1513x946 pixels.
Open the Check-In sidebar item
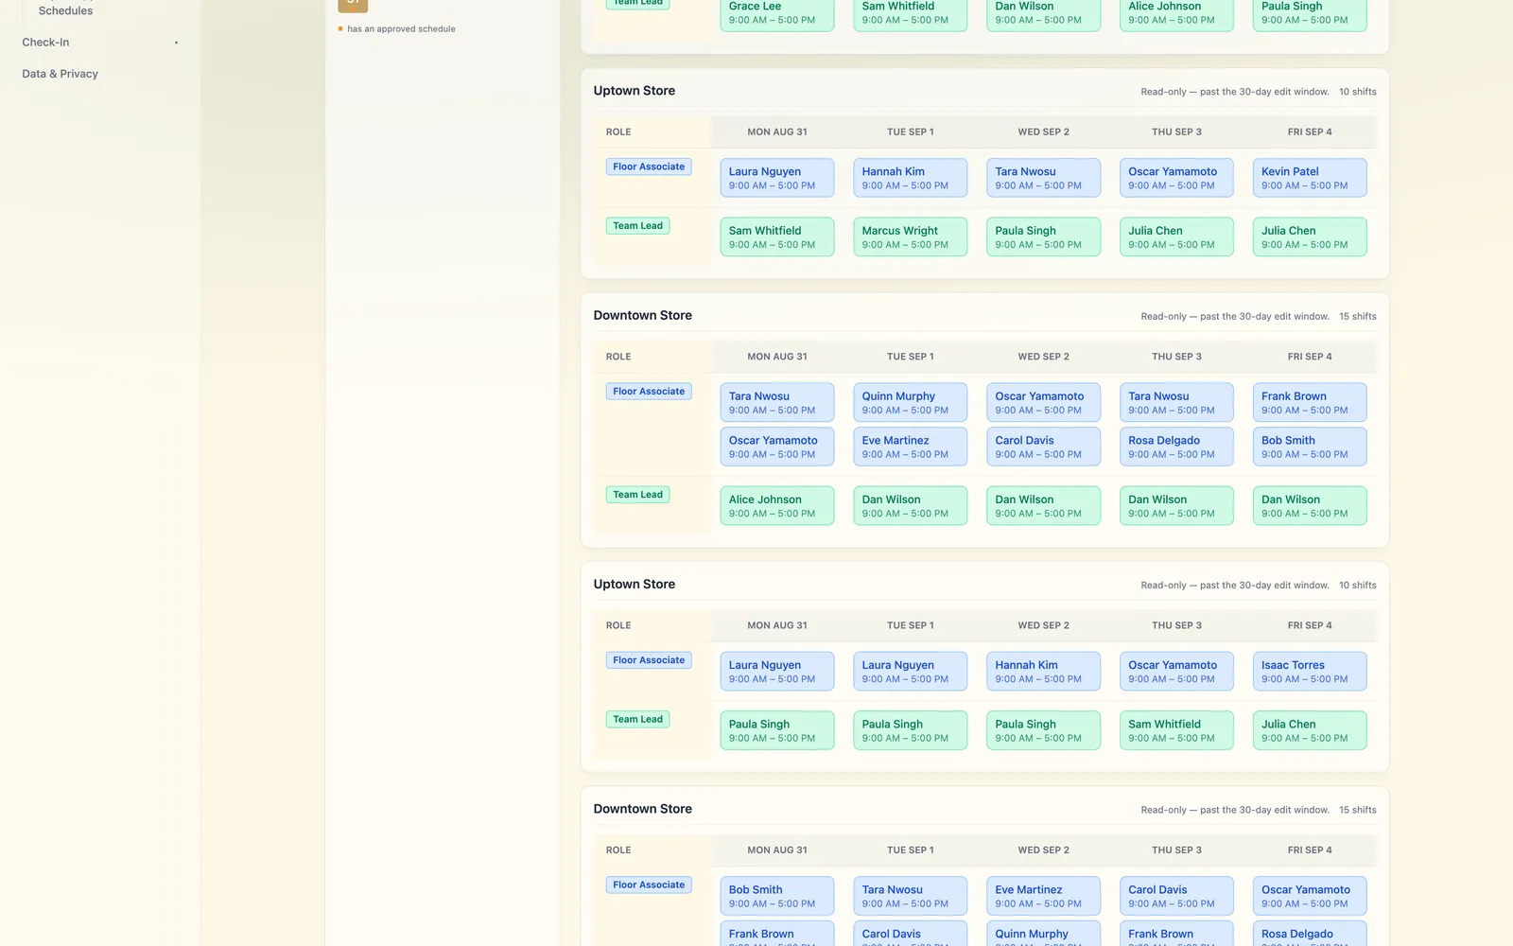[x=45, y=43]
